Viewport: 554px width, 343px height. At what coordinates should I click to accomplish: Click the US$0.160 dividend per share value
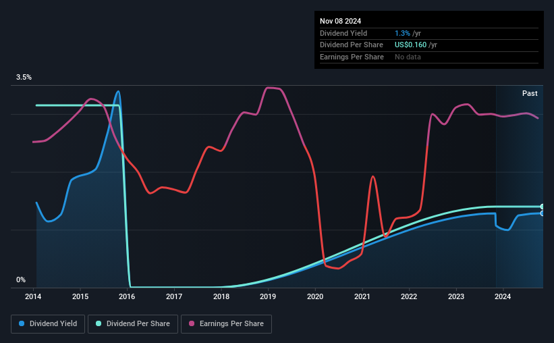point(410,45)
